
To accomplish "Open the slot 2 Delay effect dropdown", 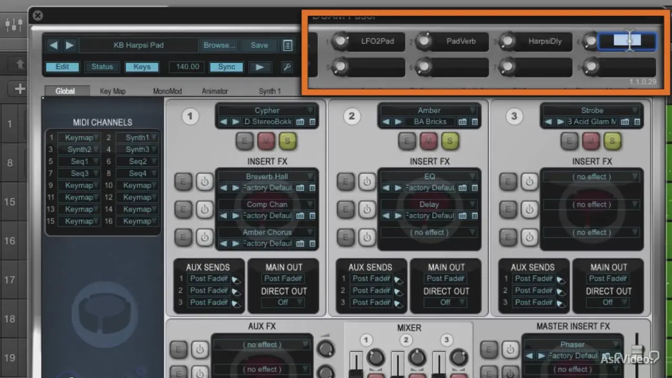I will [x=429, y=204].
